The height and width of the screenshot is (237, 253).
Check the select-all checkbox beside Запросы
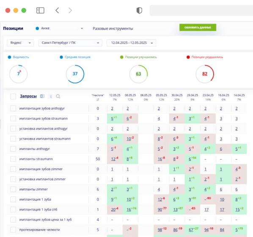[13, 96]
